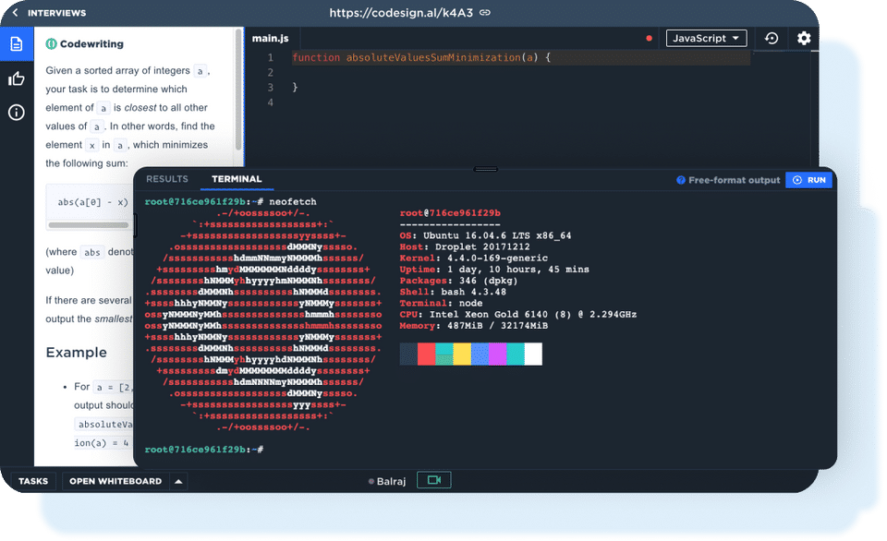This screenshot has height=541, width=887.
Task: Click the panel divider handle above terminal
Action: click(x=485, y=168)
